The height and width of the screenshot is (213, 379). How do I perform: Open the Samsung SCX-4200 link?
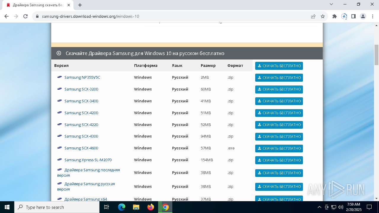point(81,113)
